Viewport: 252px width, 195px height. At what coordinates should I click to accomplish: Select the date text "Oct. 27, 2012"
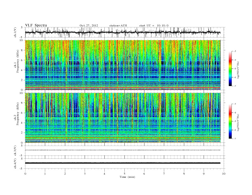89,25
